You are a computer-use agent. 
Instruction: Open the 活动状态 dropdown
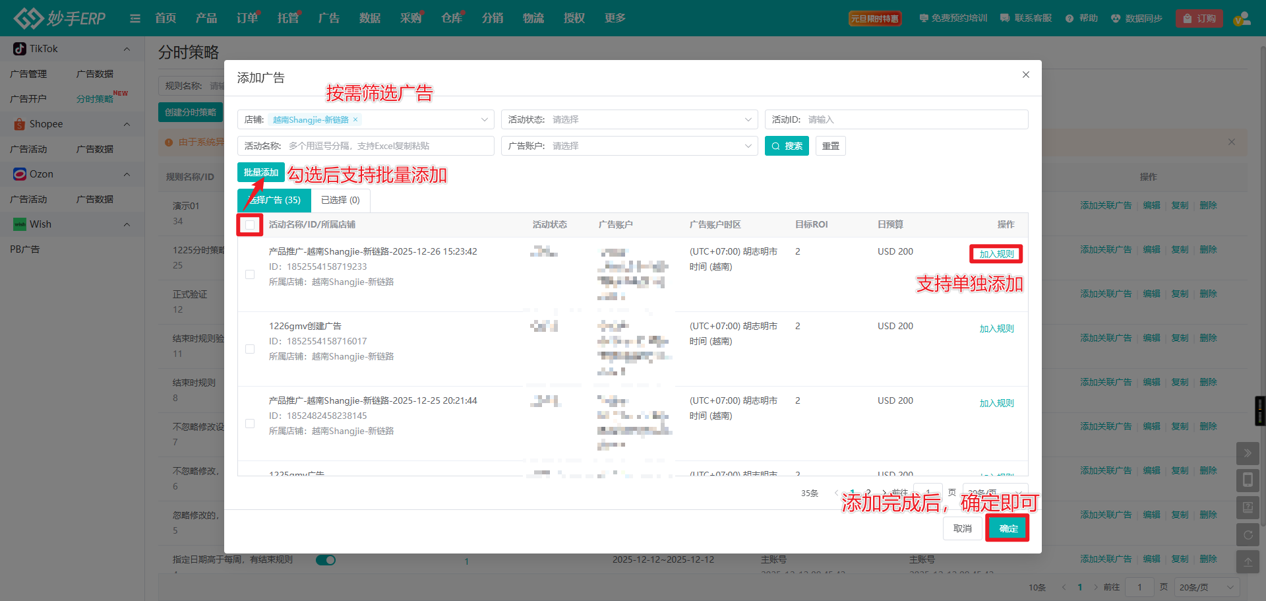pyautogui.click(x=629, y=119)
